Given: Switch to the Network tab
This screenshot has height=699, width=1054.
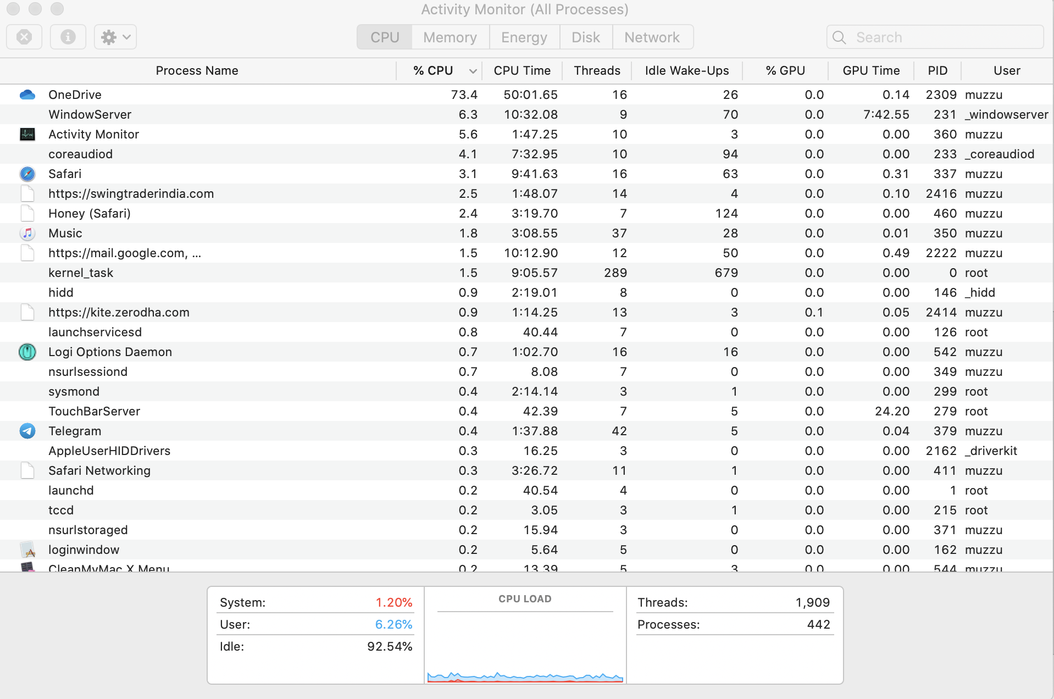Looking at the screenshot, I should [652, 37].
